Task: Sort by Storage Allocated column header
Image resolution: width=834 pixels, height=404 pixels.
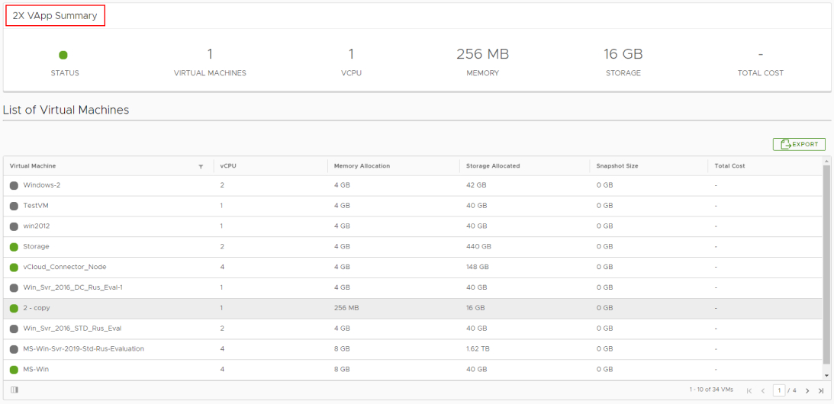Action: pos(493,166)
